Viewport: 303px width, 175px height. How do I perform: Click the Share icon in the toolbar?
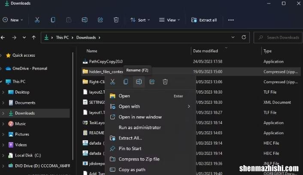click(x=100, y=20)
